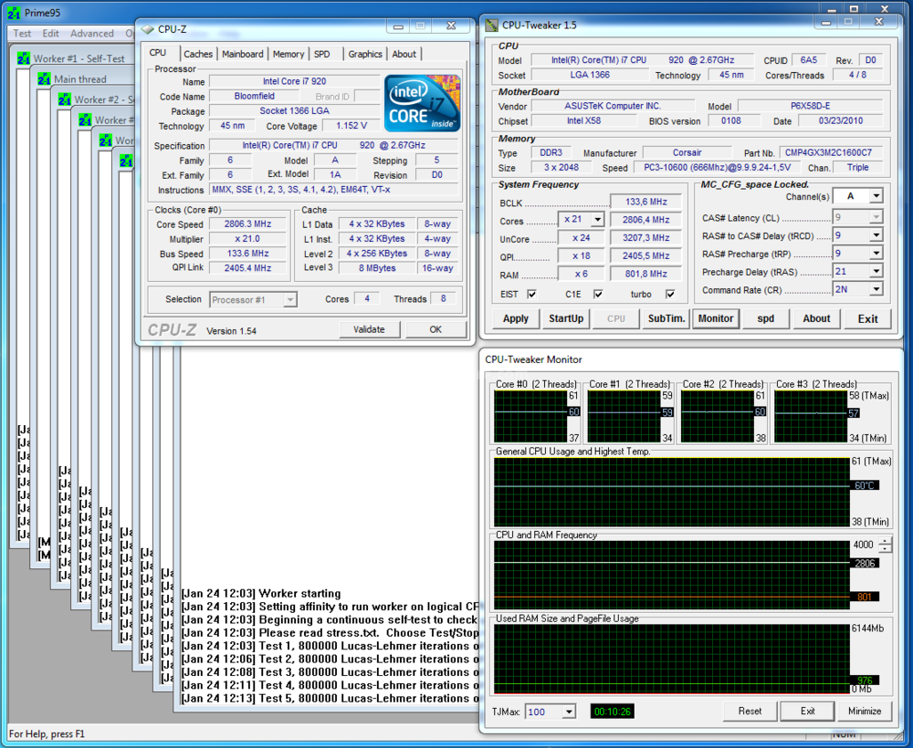
Task: Click the Used RAM Size and PageFile graph
Action: (671, 660)
